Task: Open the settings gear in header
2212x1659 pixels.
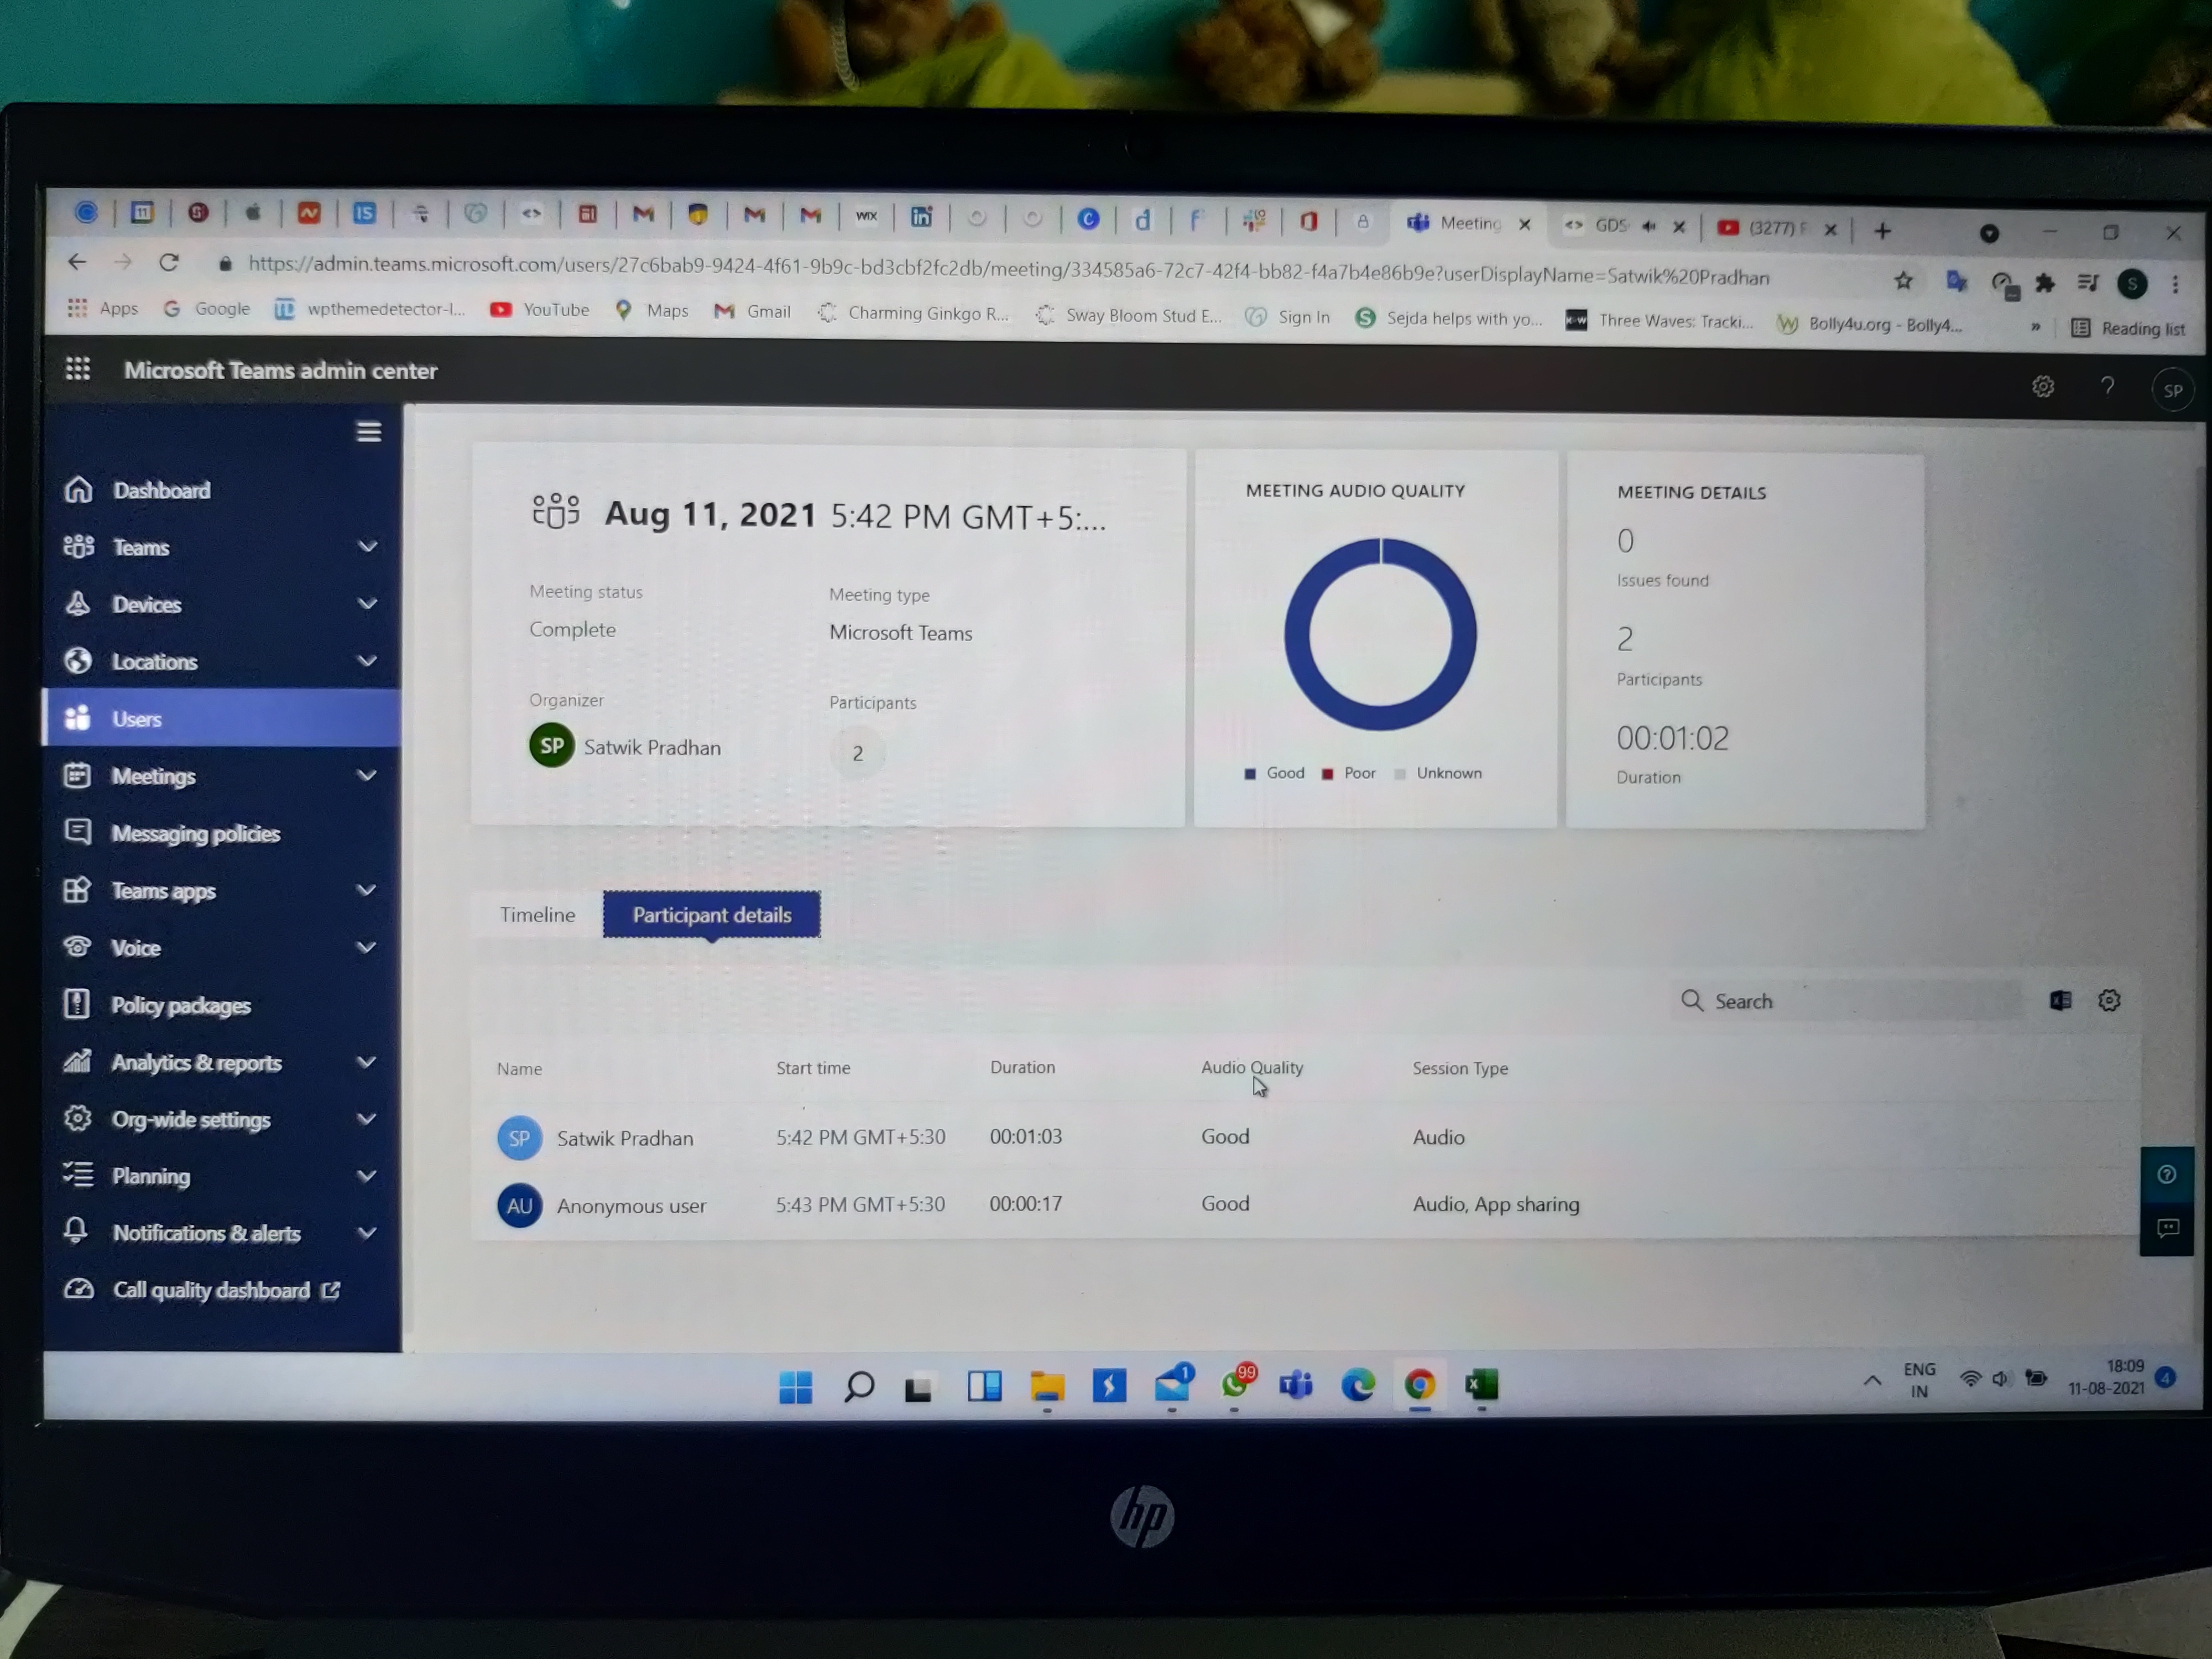Action: point(2043,386)
